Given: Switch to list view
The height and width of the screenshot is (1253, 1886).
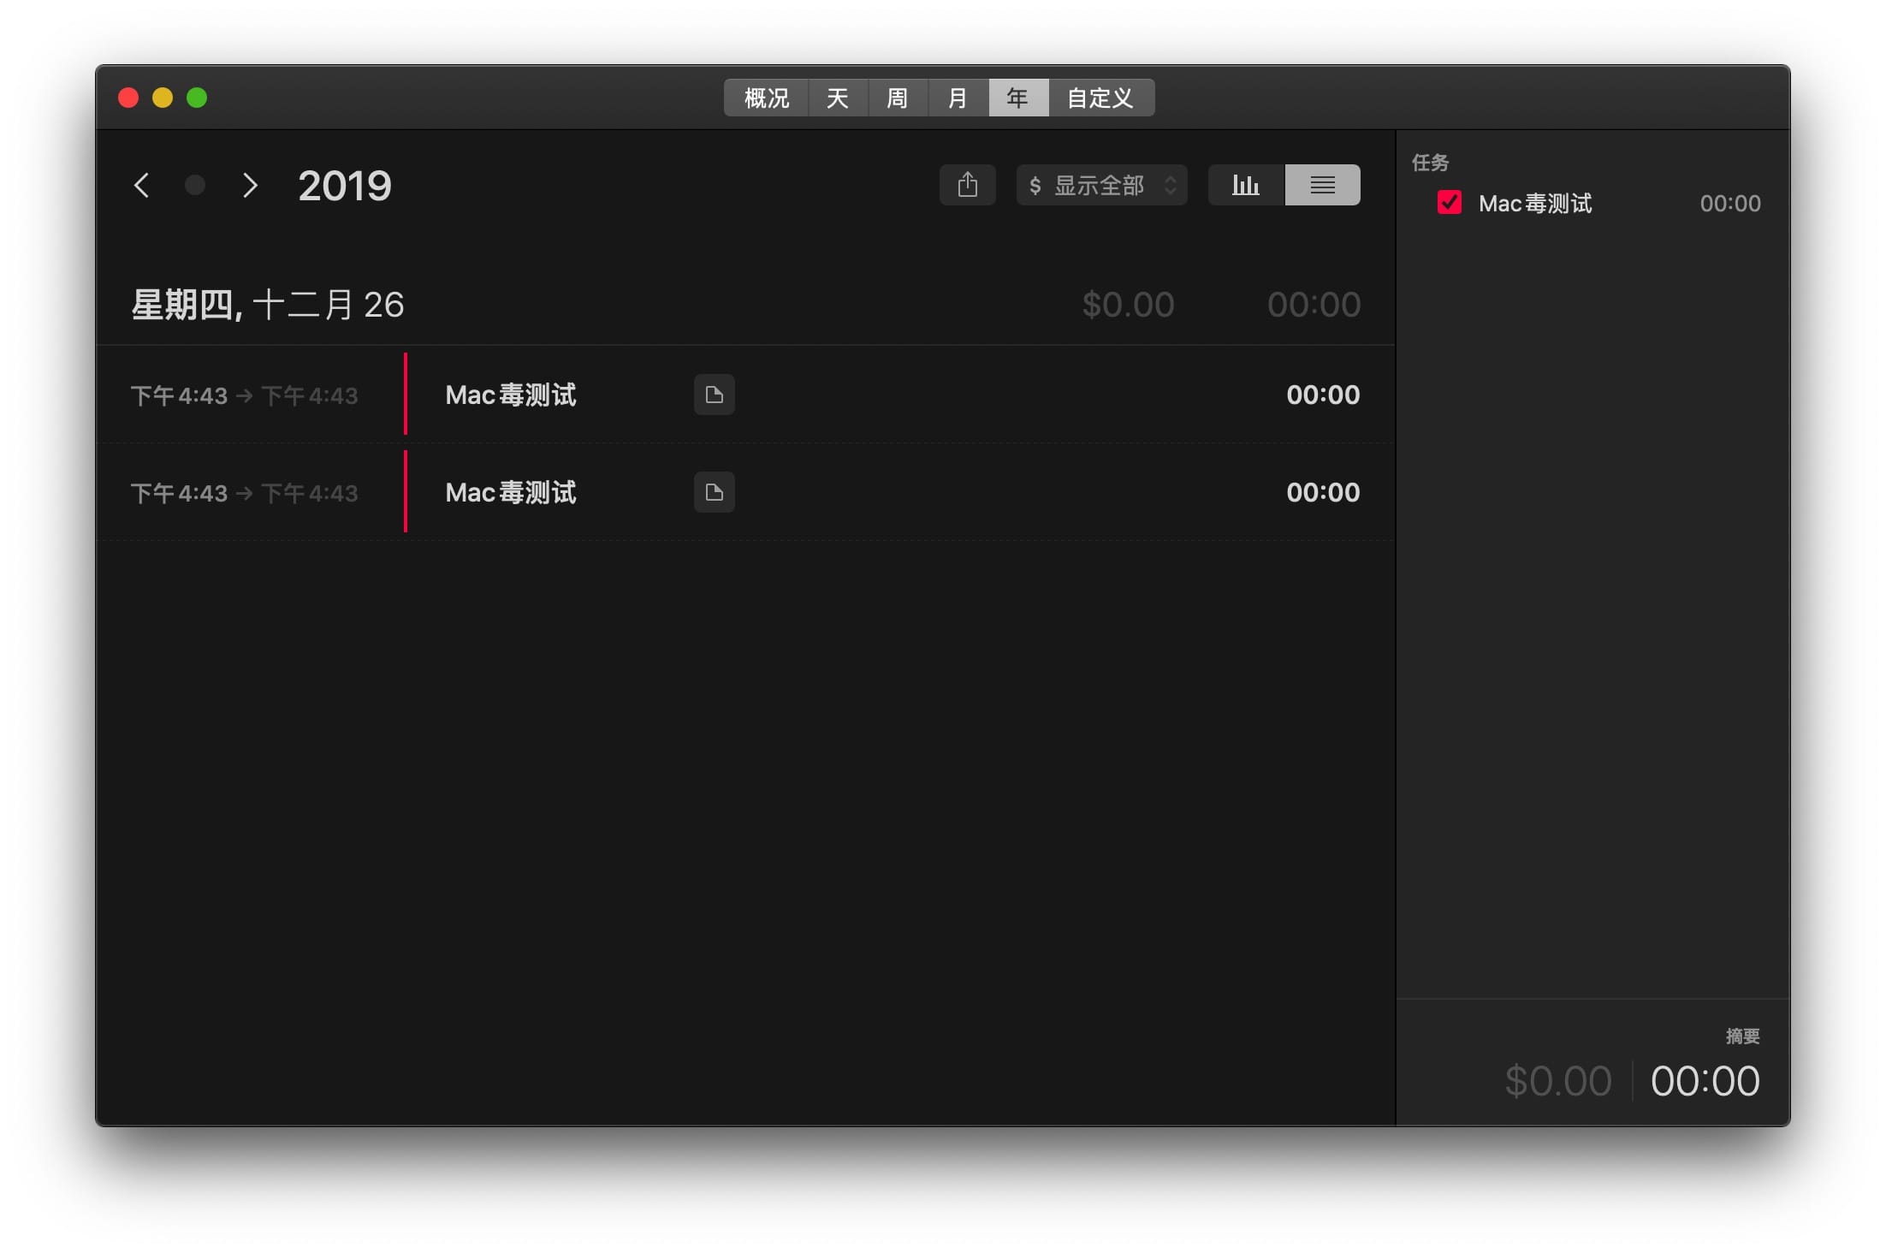Looking at the screenshot, I should (x=1322, y=185).
